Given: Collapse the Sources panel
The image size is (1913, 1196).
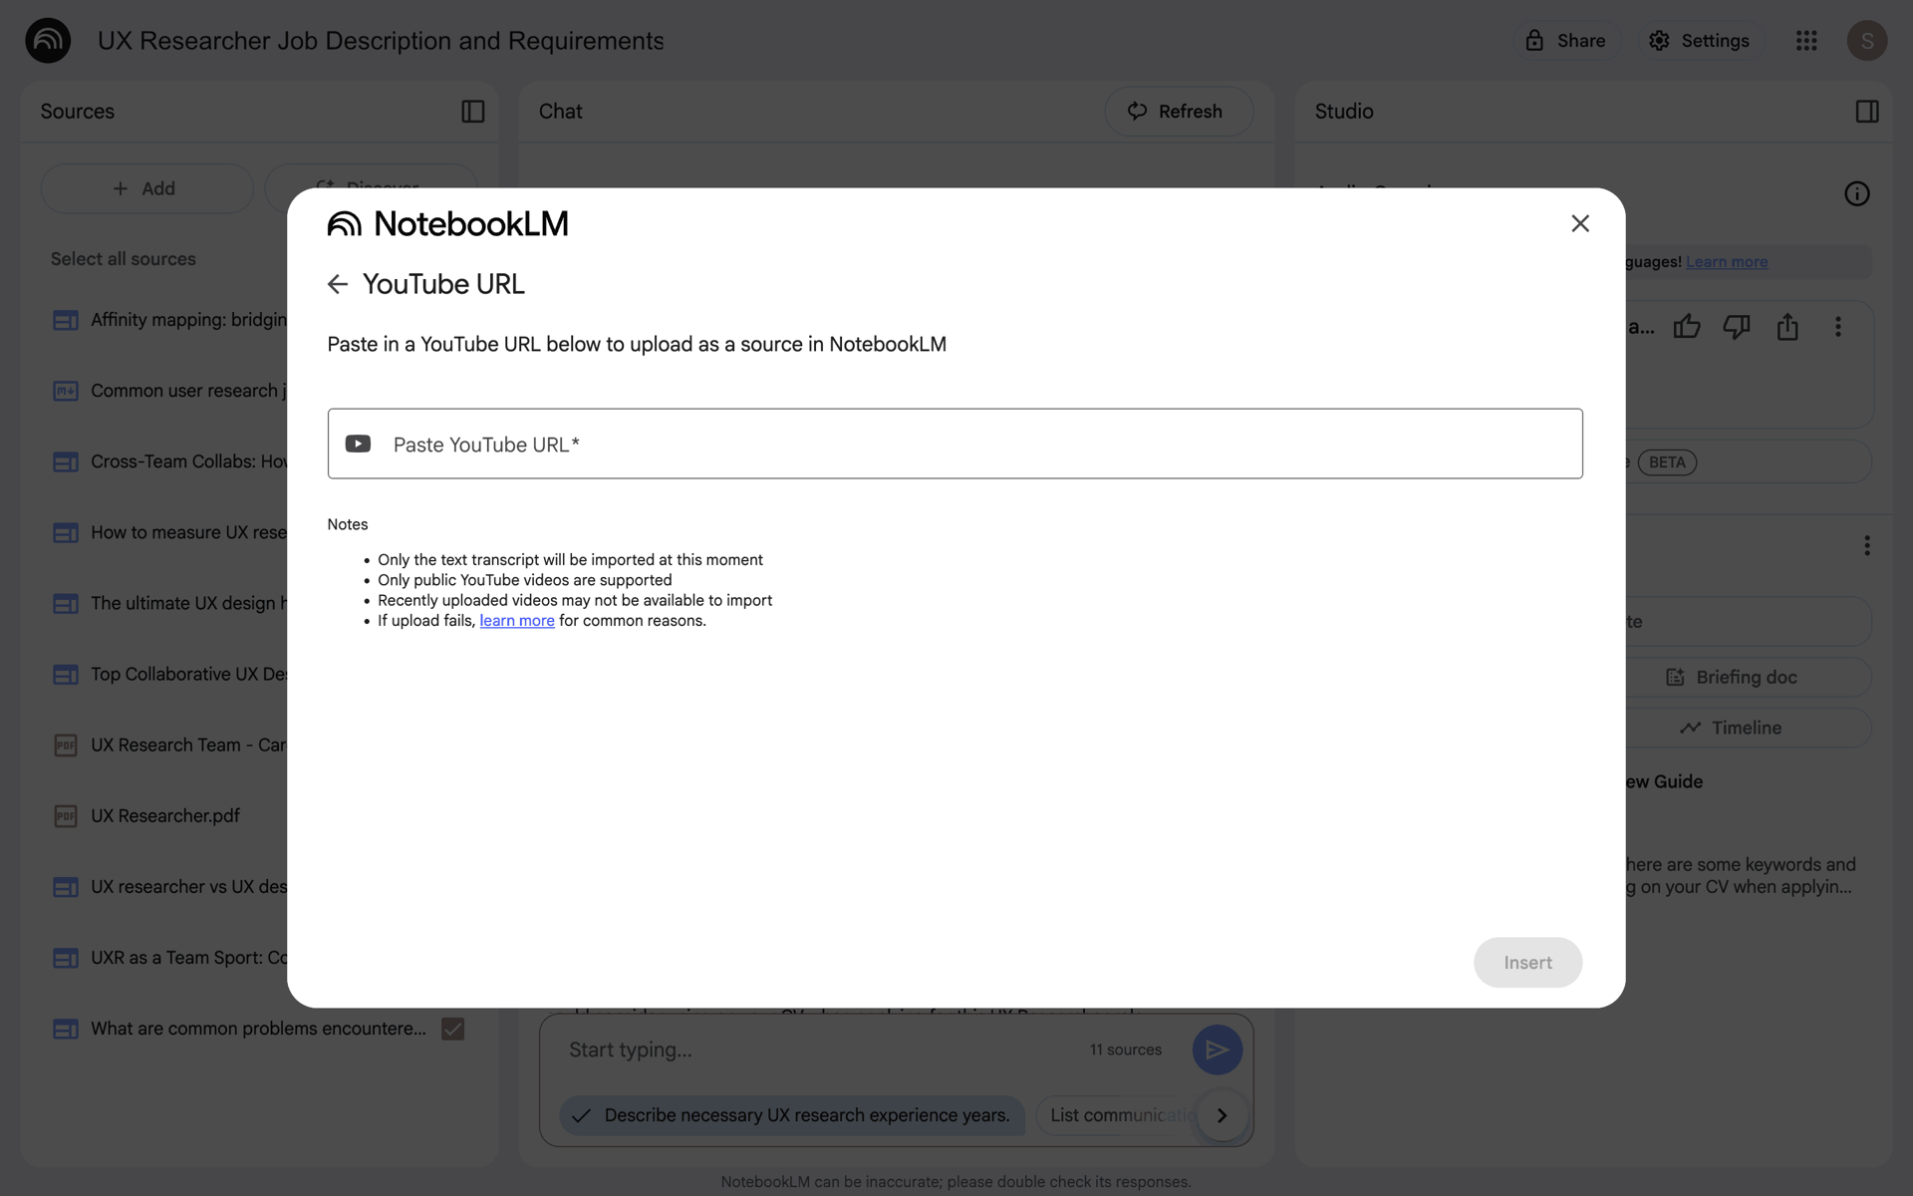Looking at the screenshot, I should click(473, 112).
